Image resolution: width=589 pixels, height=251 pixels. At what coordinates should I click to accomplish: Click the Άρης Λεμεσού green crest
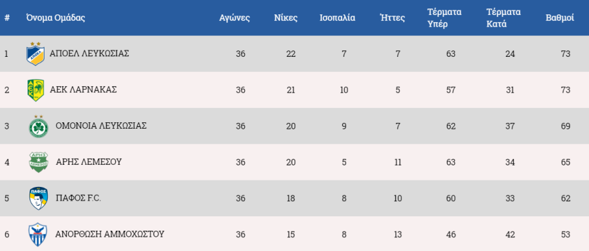point(39,162)
